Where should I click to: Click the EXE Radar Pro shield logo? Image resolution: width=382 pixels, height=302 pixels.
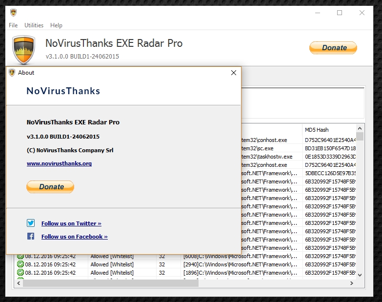coord(23,50)
